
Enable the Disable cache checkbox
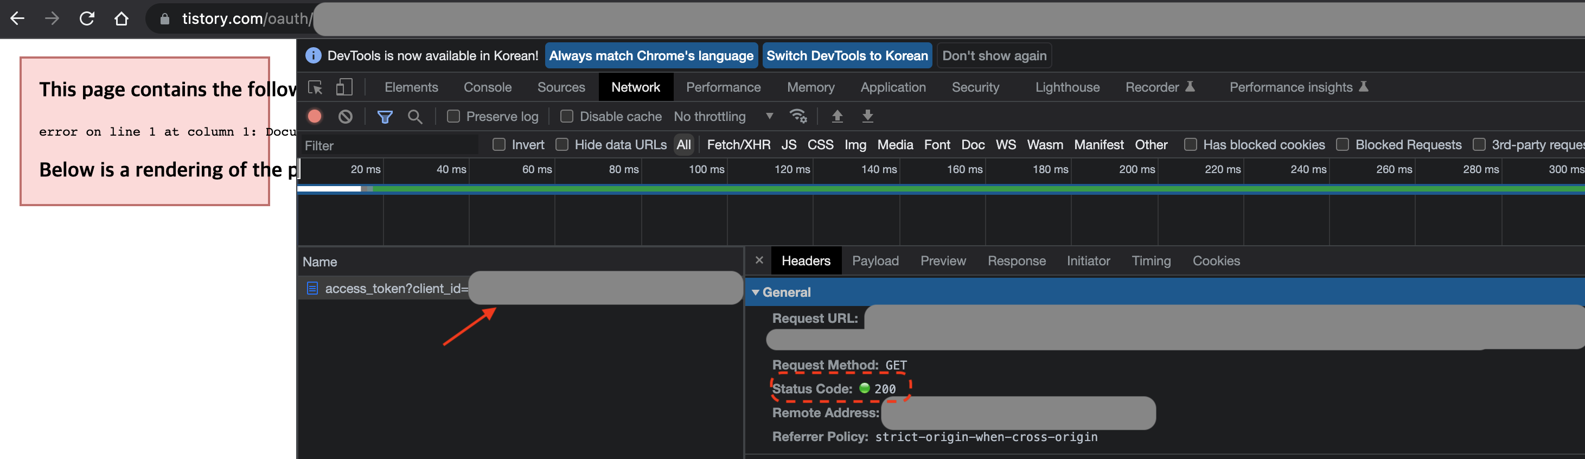pyautogui.click(x=567, y=116)
